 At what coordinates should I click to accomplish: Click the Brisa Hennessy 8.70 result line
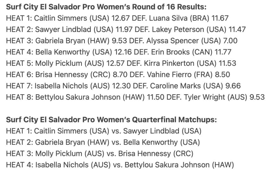point(118,75)
